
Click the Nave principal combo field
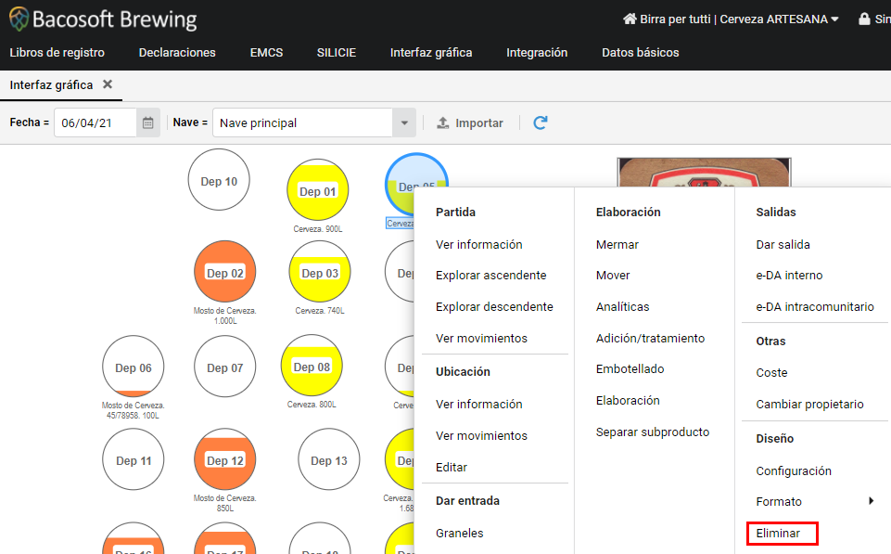pyautogui.click(x=302, y=122)
